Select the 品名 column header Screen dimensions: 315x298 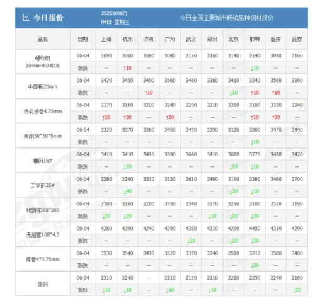(x=43, y=39)
